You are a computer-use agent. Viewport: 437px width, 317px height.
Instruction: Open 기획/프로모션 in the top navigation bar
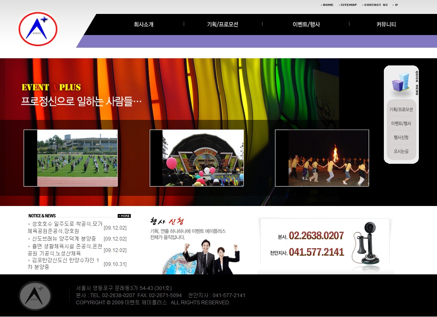(222, 24)
